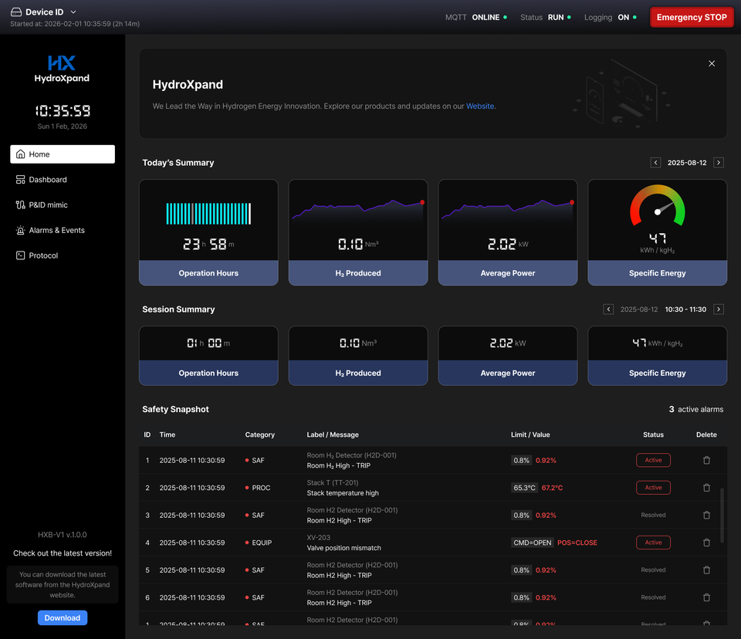
Task: Click the Device ID drive icon
Action: 15,12
